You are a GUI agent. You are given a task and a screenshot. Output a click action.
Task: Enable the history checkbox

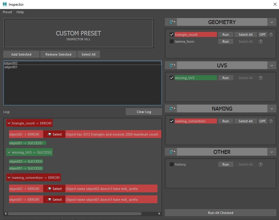pyautogui.click(x=172, y=164)
